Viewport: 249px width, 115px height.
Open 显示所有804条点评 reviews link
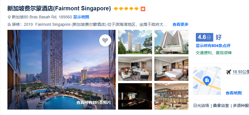pos(213,46)
